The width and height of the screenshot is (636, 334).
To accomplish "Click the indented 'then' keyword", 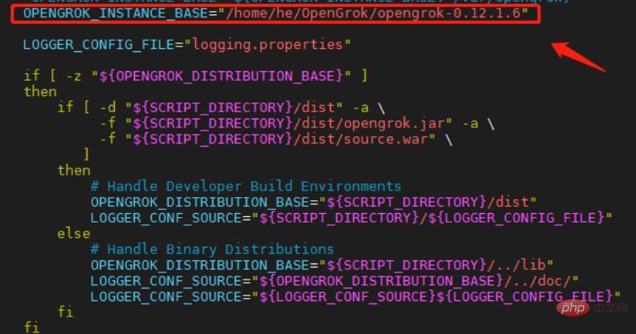I will (74, 171).
